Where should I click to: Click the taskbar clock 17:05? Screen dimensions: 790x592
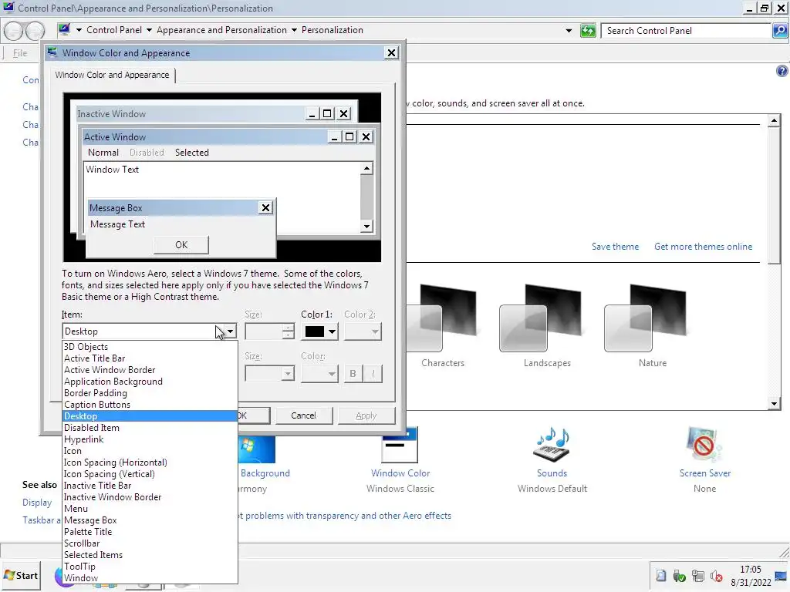coord(750,570)
